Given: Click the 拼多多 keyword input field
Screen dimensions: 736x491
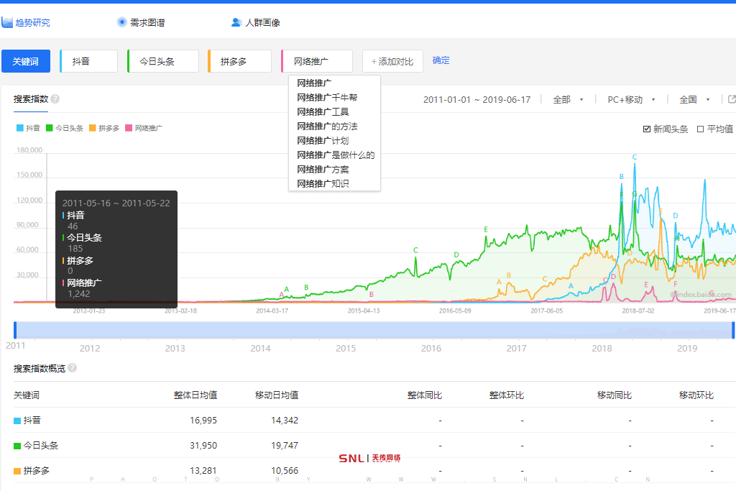Looking at the screenshot, I should (239, 61).
